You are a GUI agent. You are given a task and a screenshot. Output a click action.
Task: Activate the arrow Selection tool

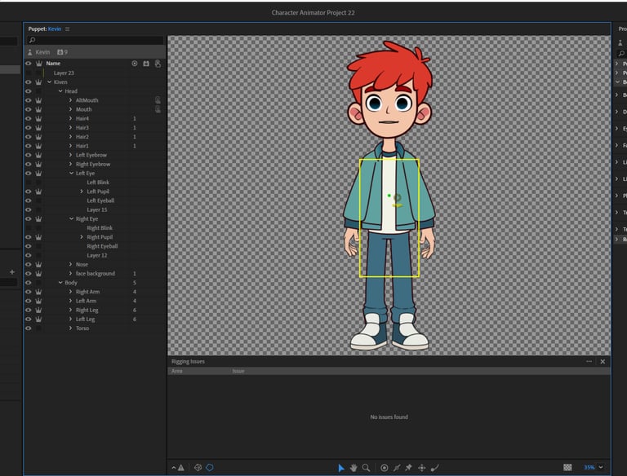pyautogui.click(x=341, y=468)
